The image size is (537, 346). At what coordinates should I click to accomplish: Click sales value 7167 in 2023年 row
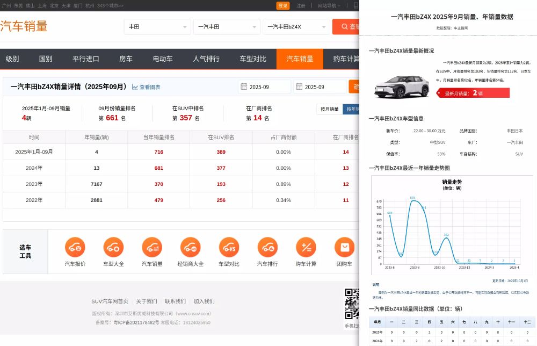tap(97, 184)
